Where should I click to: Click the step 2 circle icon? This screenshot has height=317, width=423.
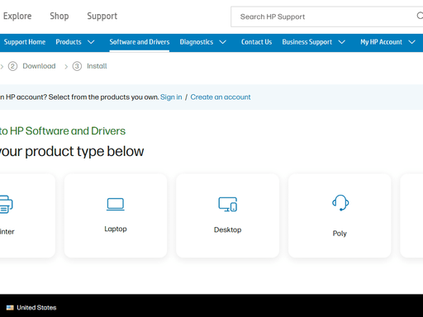pyautogui.click(x=12, y=66)
